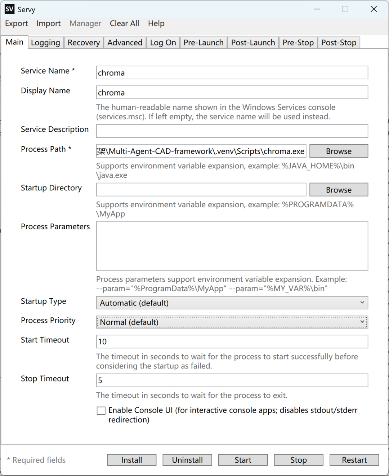Open the Pre-Launch tab

click(x=204, y=43)
